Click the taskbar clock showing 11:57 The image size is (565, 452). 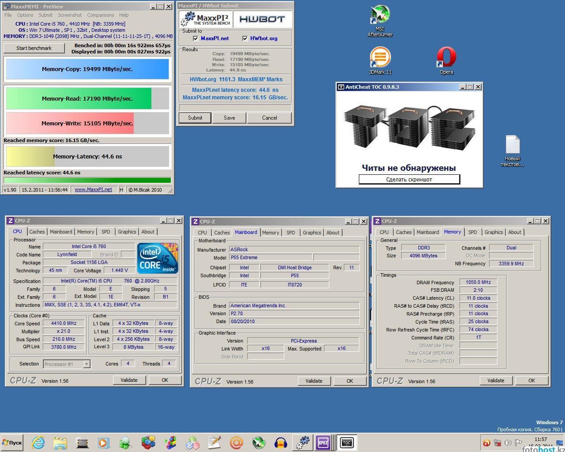541,440
